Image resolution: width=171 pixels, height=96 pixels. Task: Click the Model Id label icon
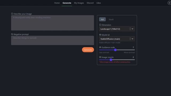(100, 35)
